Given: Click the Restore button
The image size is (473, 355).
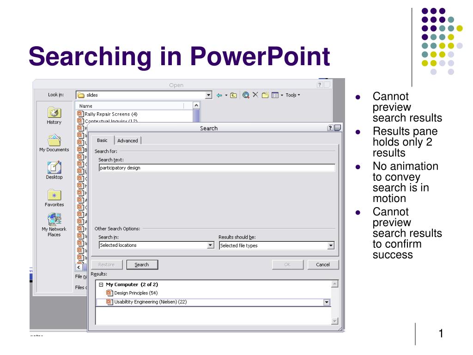Looking at the screenshot, I should coord(107,265).
